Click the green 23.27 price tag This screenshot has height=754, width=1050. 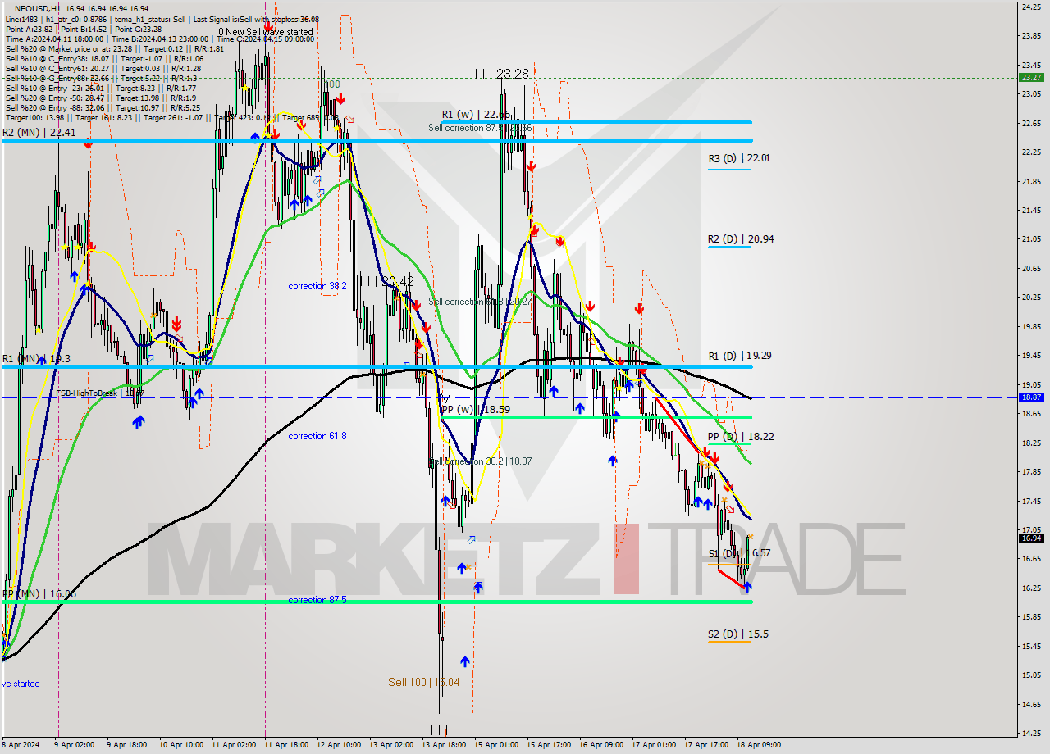1030,77
